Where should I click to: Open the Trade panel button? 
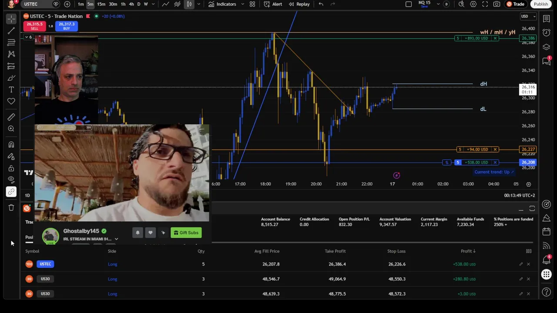coord(515,4)
